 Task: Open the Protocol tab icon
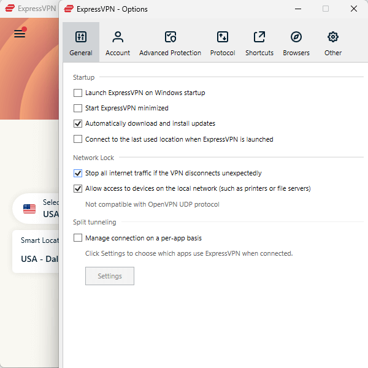(223, 37)
